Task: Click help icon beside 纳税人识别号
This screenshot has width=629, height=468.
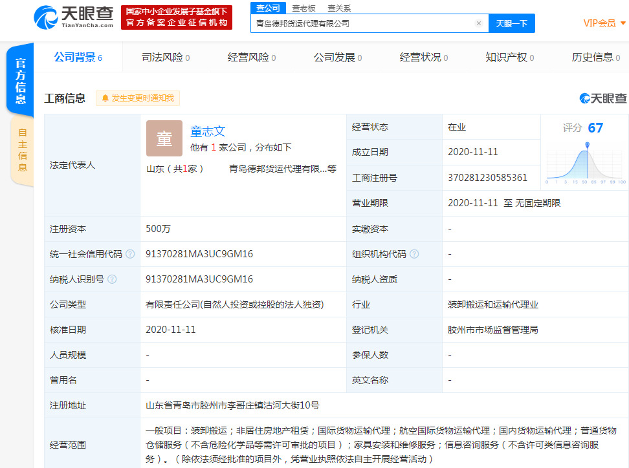Action: pyautogui.click(x=113, y=279)
